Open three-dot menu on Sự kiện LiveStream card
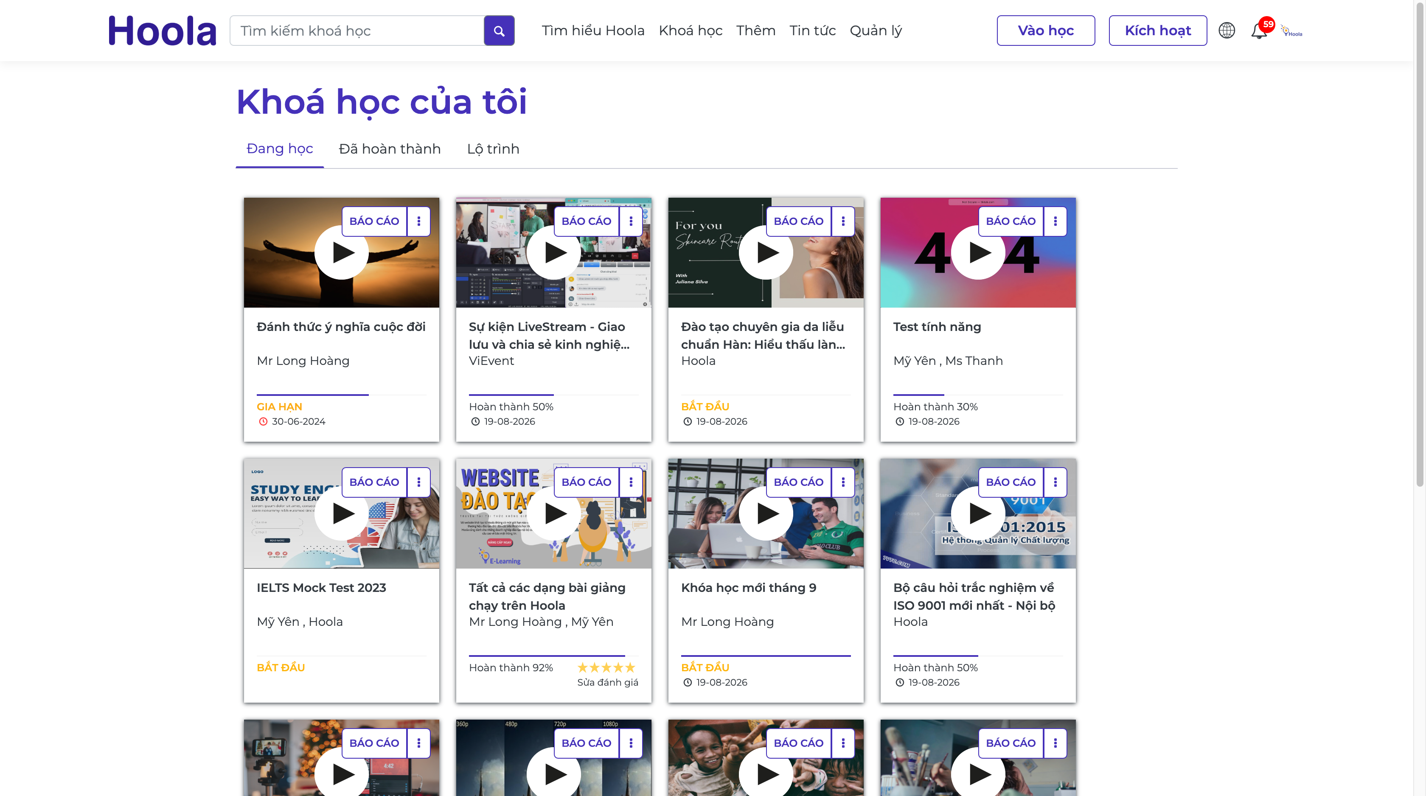Screen dimensions: 1426x796 631,221
